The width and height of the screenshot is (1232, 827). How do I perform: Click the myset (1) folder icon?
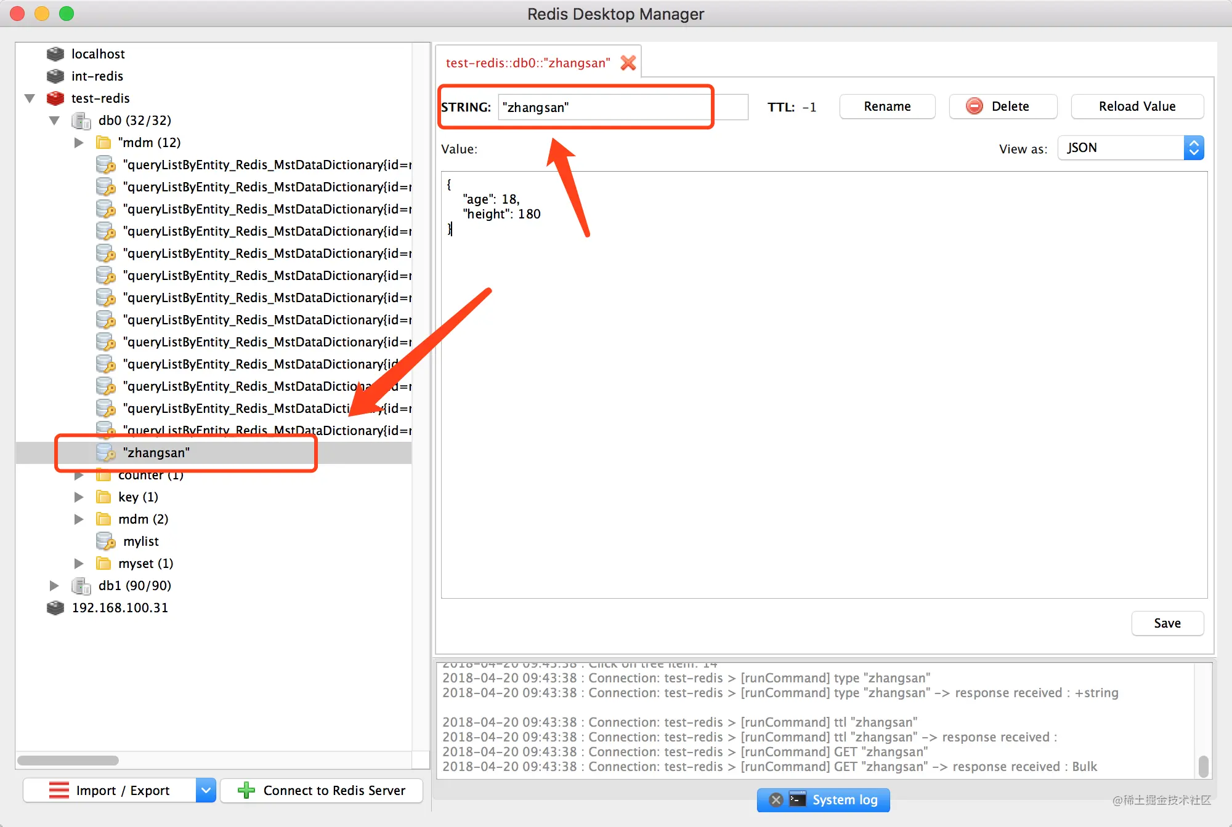coord(103,564)
